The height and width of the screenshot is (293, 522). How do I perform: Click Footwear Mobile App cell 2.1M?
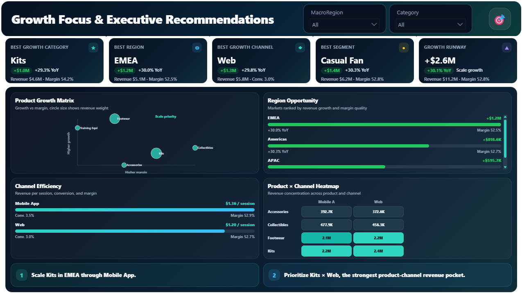click(326, 238)
